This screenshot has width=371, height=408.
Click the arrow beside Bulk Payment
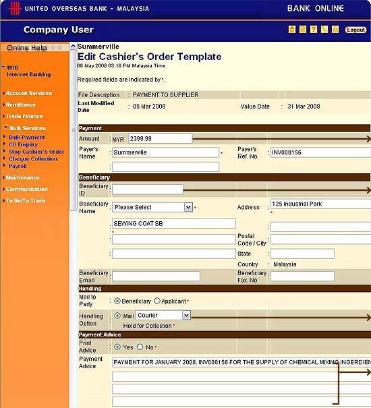coord(5,137)
